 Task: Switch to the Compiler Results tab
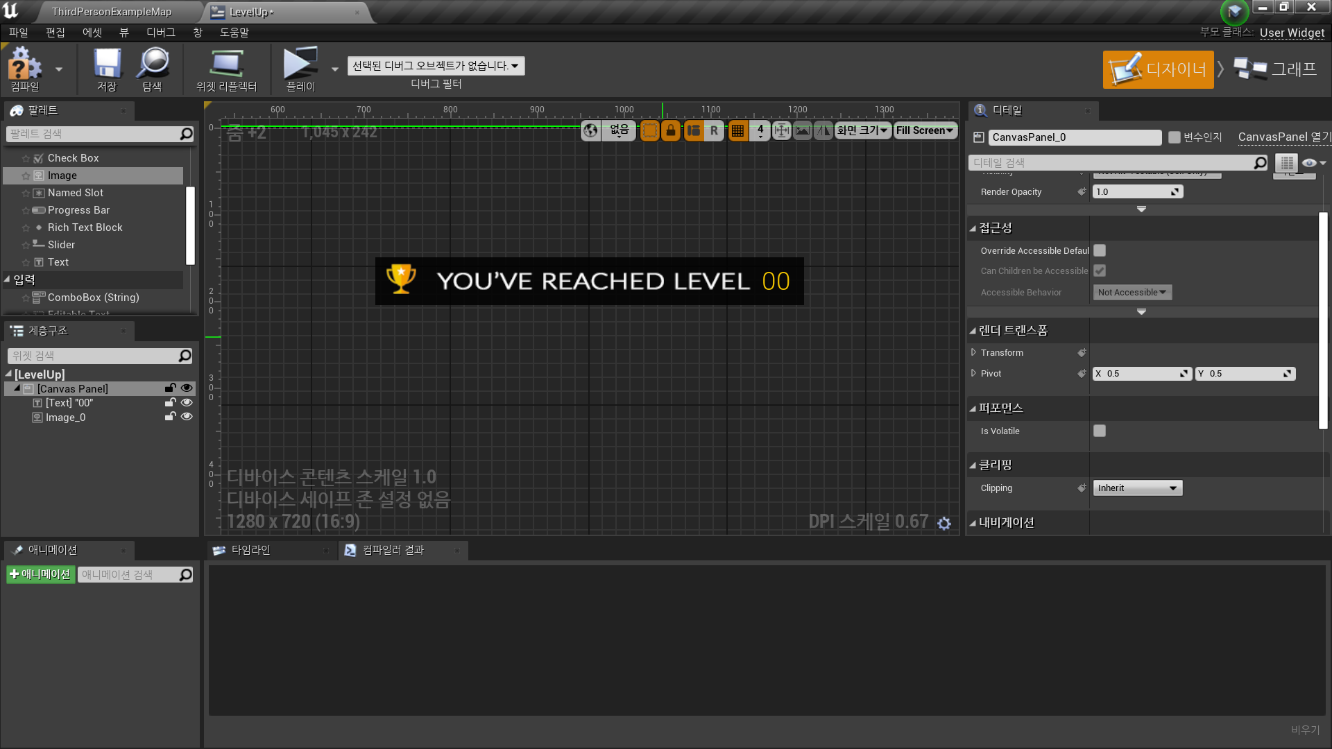pyautogui.click(x=393, y=550)
